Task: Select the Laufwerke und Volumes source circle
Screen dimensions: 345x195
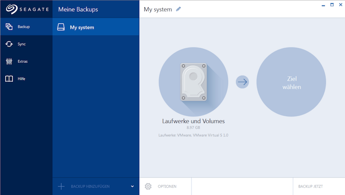Action: click(x=193, y=82)
